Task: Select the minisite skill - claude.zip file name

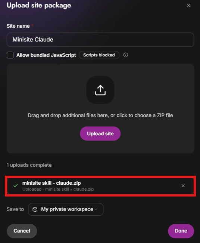Action: coord(51,183)
